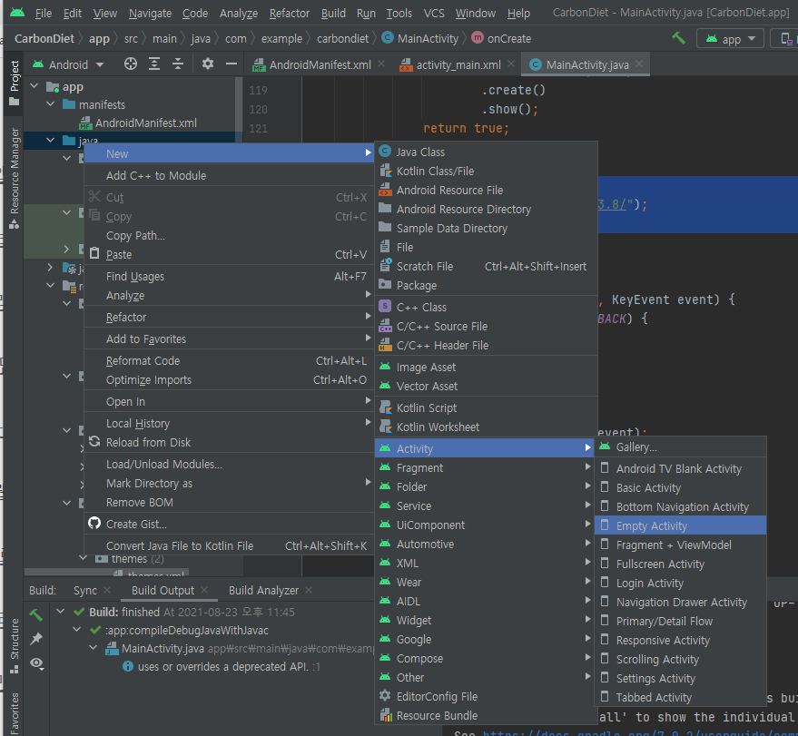Choose Android Resource File option
The width and height of the screenshot is (798, 736).
click(486, 191)
